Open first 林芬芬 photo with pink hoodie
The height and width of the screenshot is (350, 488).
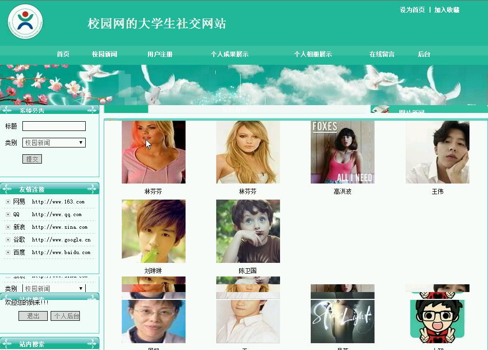click(153, 152)
